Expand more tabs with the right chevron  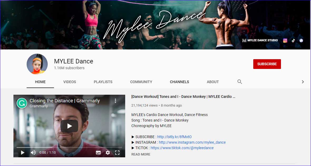point(303,82)
